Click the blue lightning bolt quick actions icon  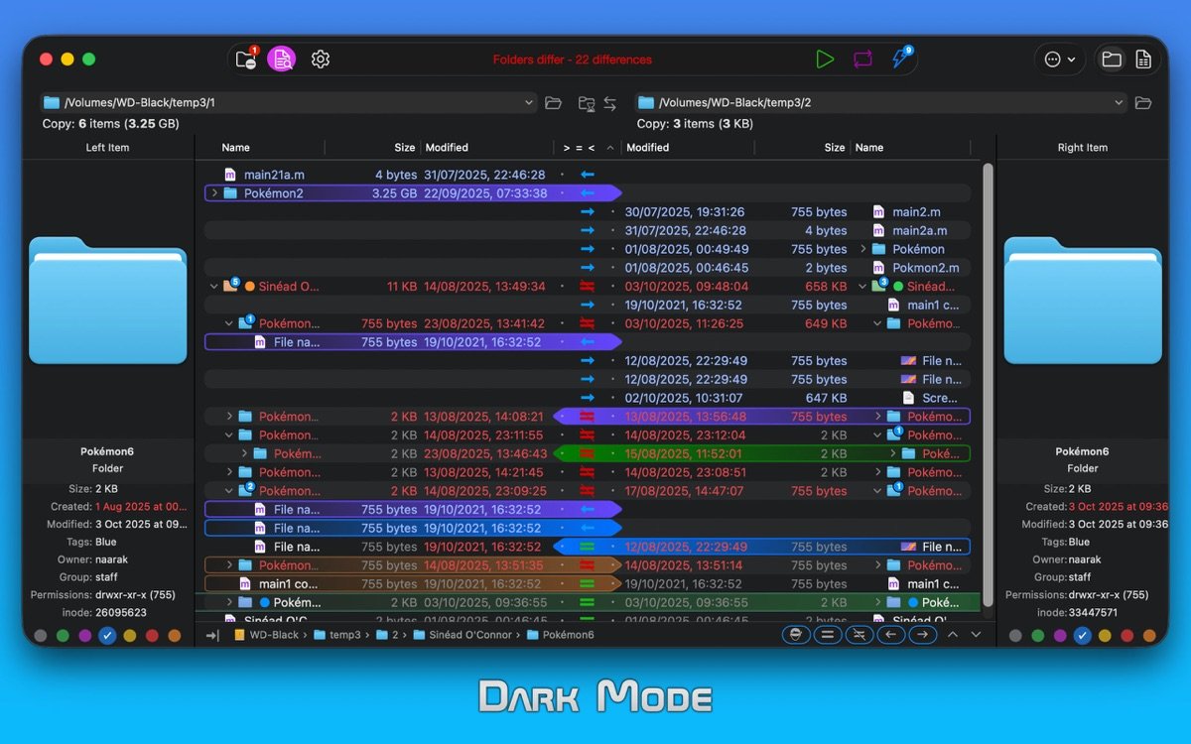[900, 59]
